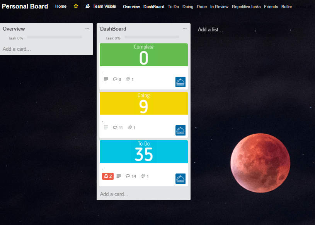Click the Overview list task progress bar
The image size is (315, 225).
(54, 37)
